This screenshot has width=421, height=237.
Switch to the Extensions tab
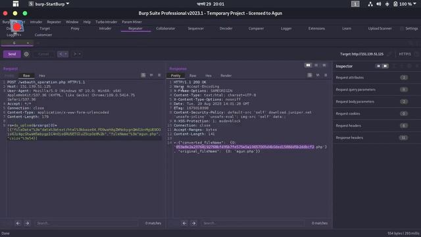[x=316, y=28]
